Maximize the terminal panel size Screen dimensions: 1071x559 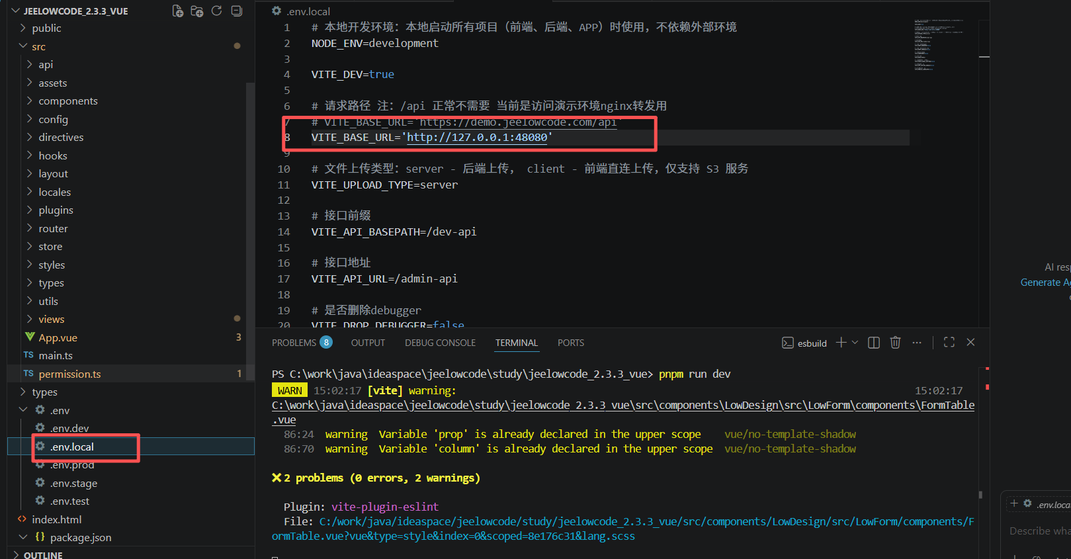tap(949, 343)
